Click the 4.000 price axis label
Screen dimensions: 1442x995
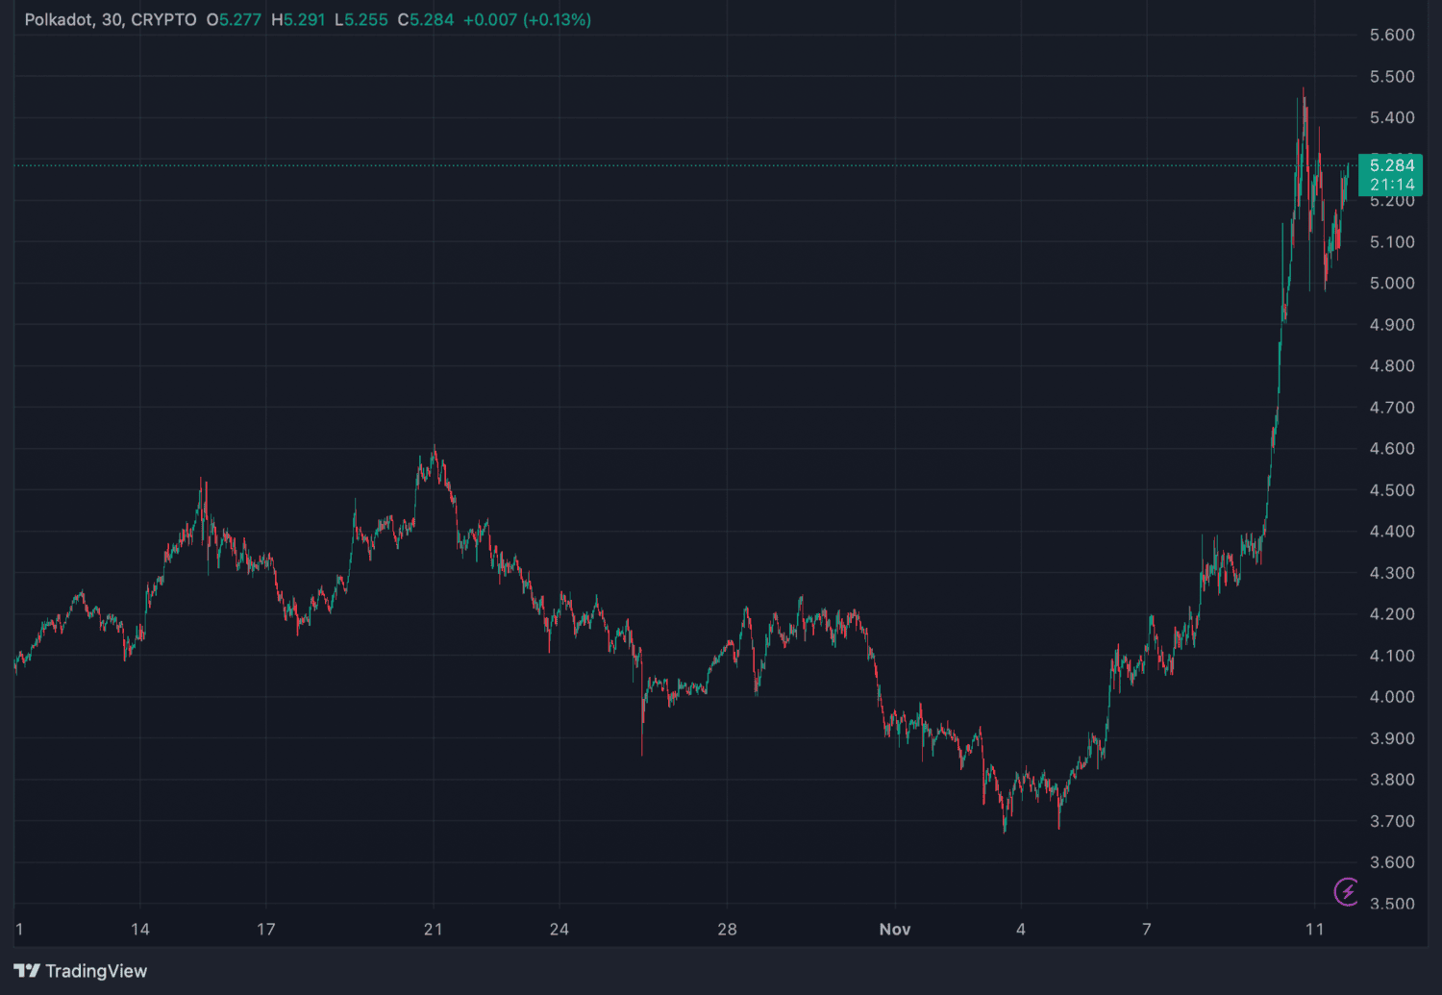[x=1392, y=696]
